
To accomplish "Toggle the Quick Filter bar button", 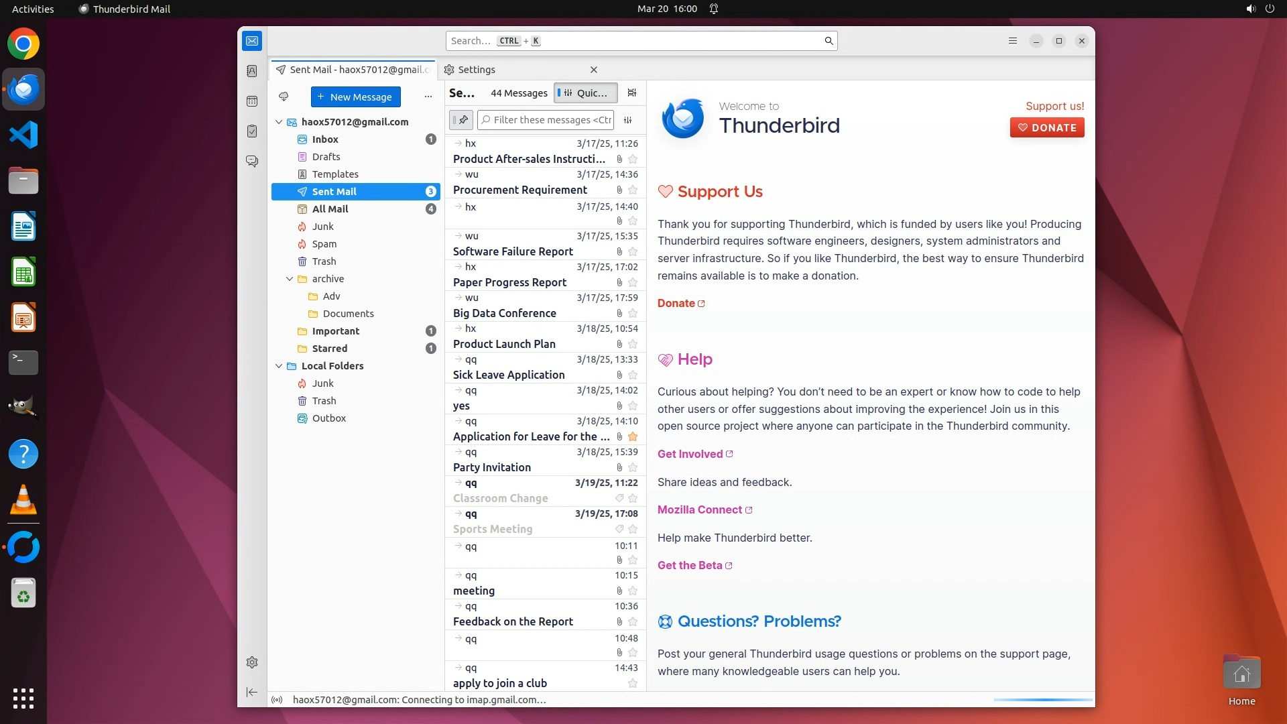I will point(585,93).
